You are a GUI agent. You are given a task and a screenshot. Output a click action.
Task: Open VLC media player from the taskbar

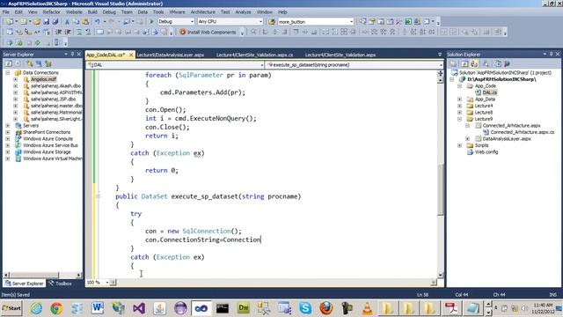pyautogui.click(x=367, y=308)
